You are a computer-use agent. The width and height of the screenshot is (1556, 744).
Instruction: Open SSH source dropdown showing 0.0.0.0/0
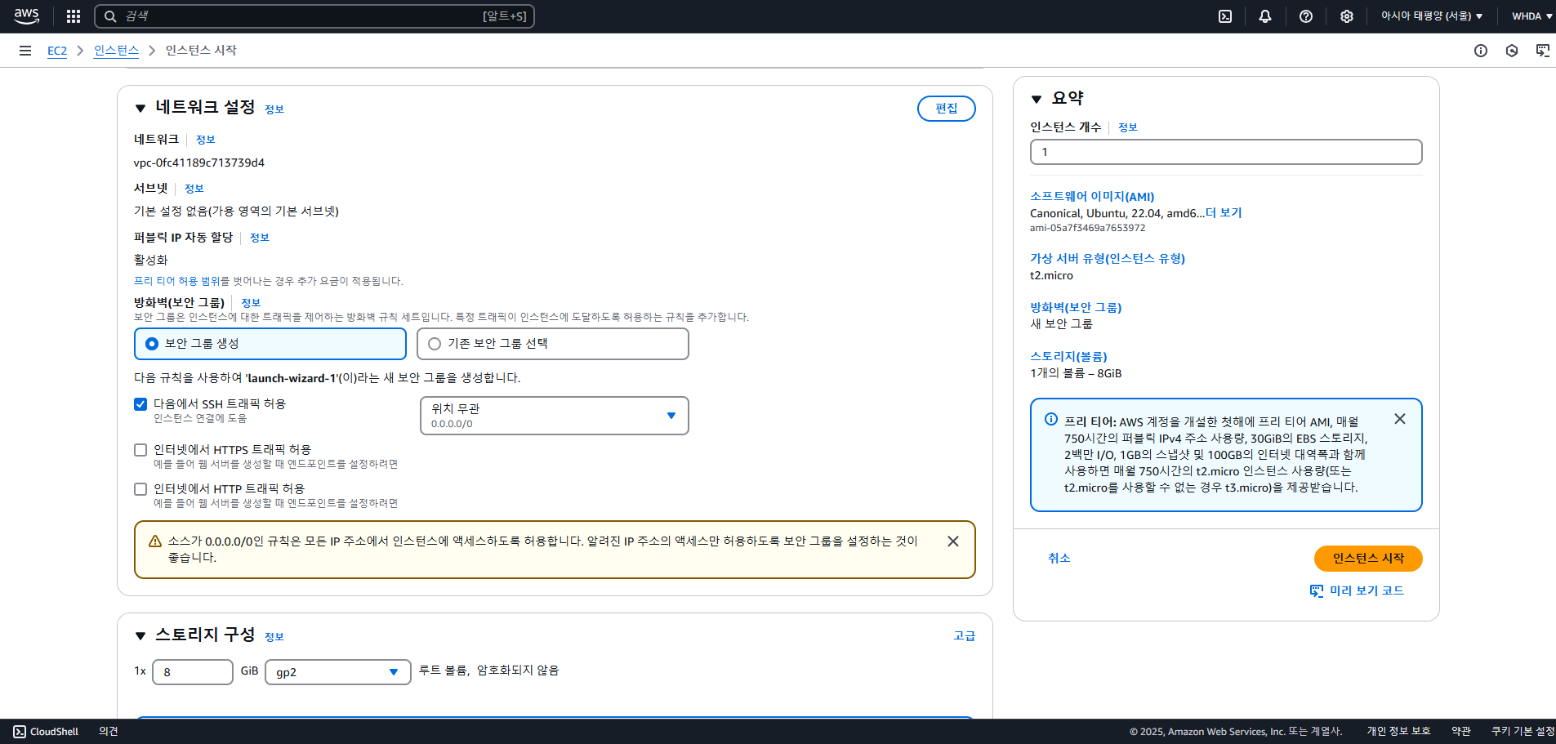555,416
